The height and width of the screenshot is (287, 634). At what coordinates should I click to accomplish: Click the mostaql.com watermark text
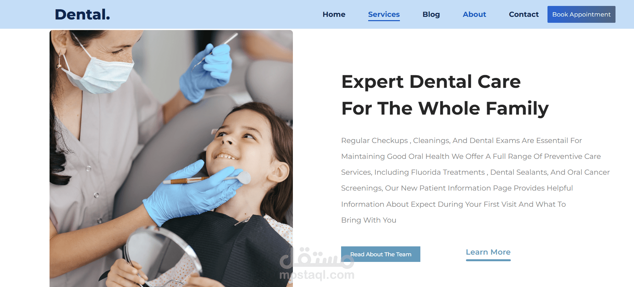click(x=316, y=275)
